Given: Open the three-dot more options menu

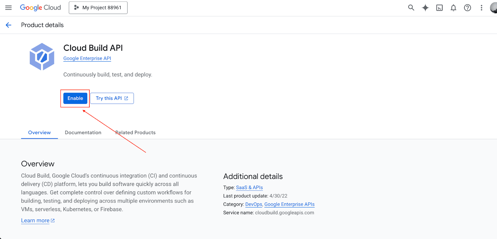Looking at the screenshot, I should point(481,8).
